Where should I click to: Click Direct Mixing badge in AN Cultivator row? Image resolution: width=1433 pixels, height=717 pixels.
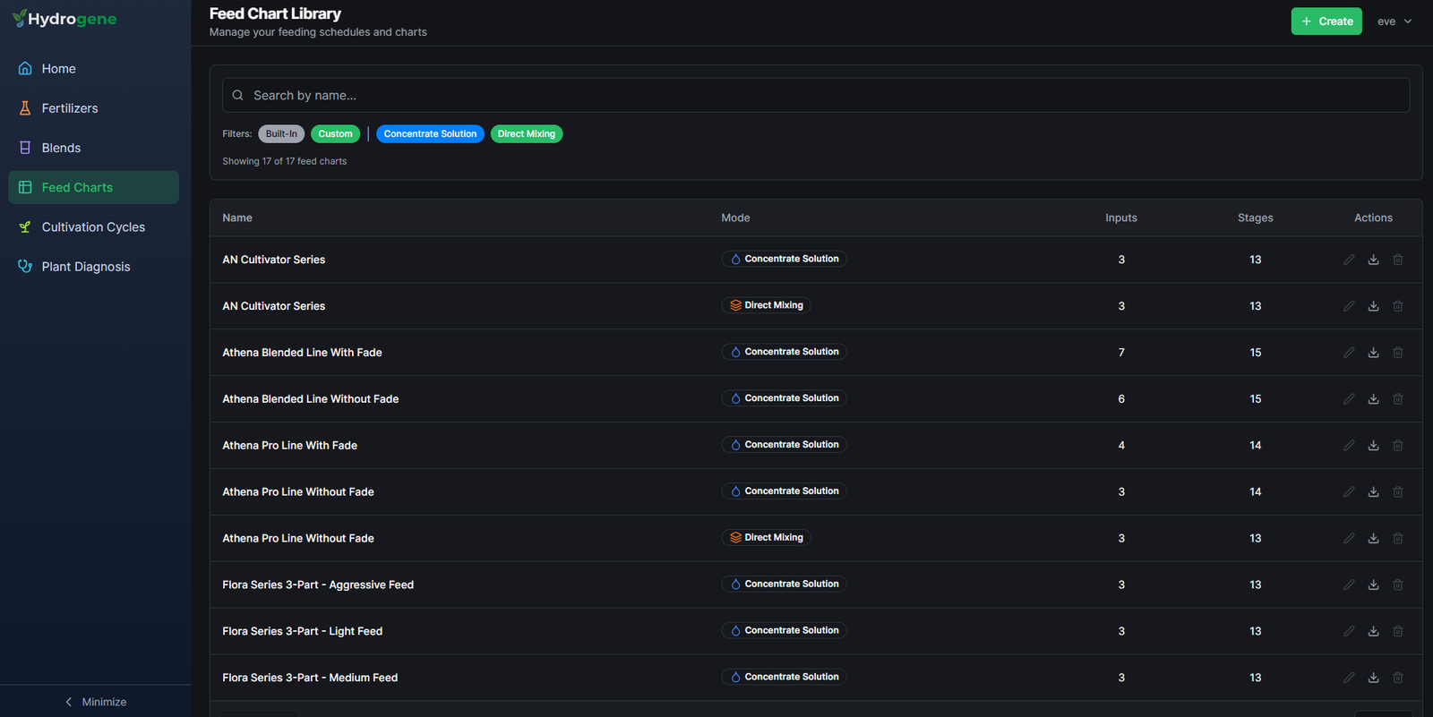click(767, 305)
